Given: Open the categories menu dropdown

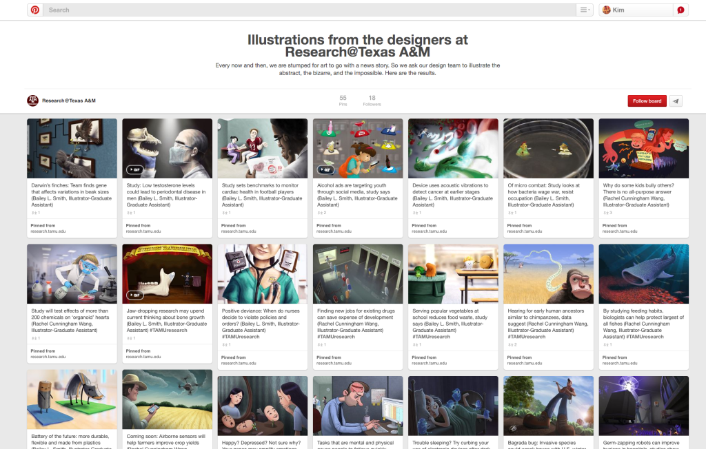Looking at the screenshot, I should [585, 10].
